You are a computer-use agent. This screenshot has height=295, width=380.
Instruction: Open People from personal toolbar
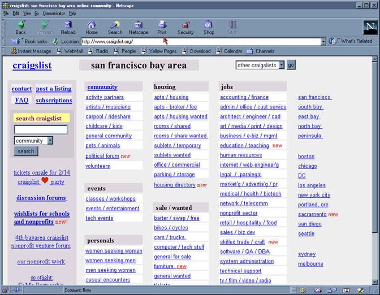(125, 51)
